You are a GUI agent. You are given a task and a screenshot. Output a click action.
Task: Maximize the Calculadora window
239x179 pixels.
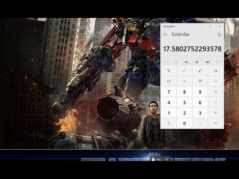(210, 26)
